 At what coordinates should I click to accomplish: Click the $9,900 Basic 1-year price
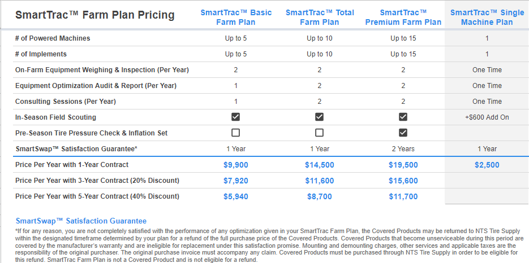(236, 165)
